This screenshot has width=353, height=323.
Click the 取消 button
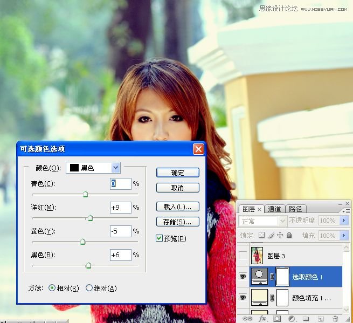(178, 188)
